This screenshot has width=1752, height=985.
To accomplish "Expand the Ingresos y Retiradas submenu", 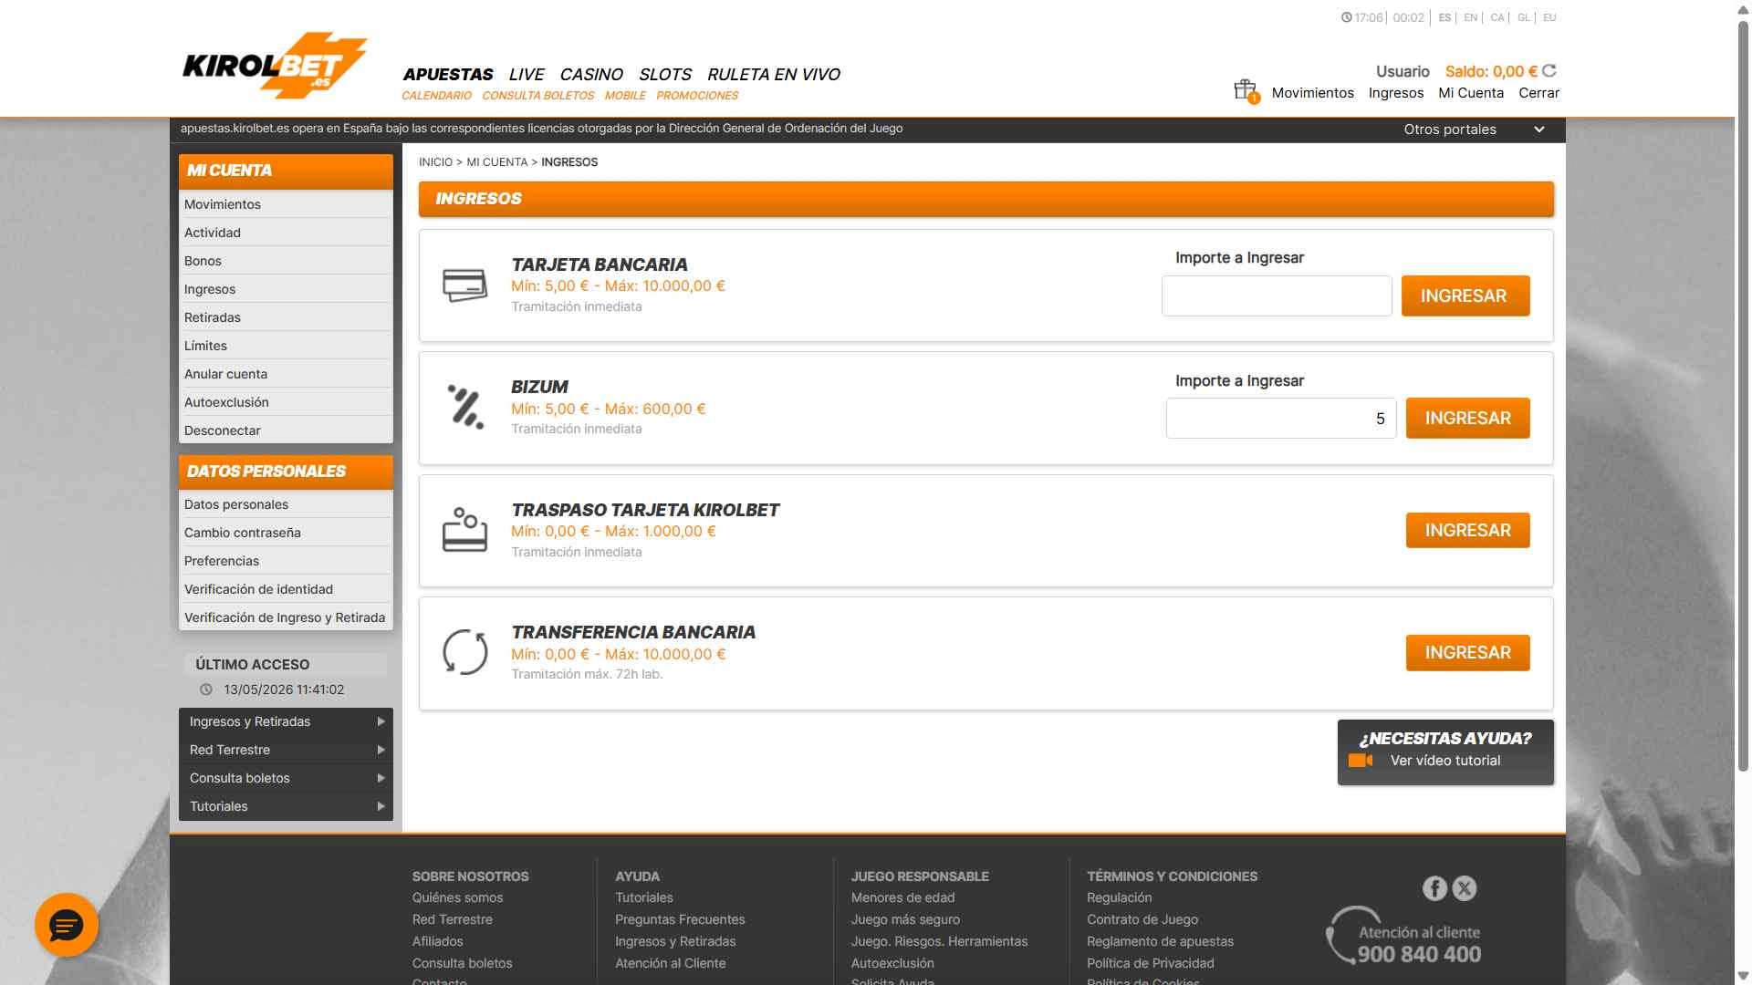I will [286, 721].
